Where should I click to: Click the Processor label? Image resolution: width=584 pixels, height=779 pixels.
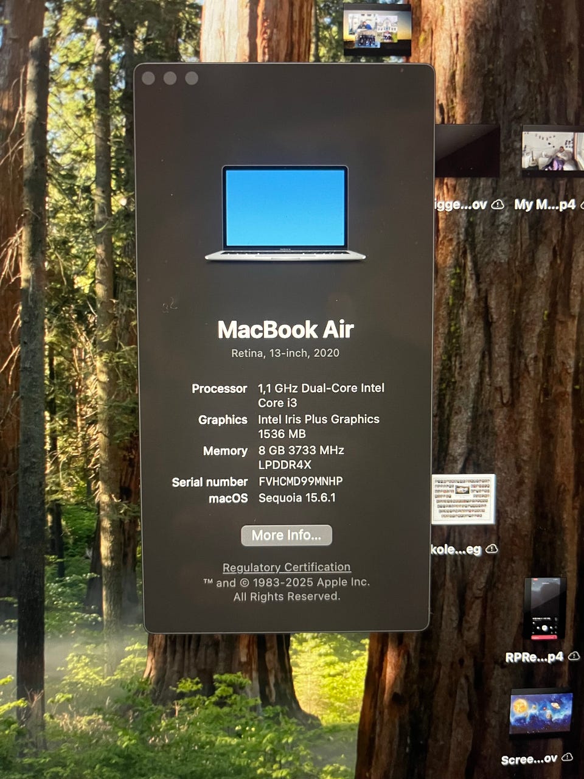point(220,389)
